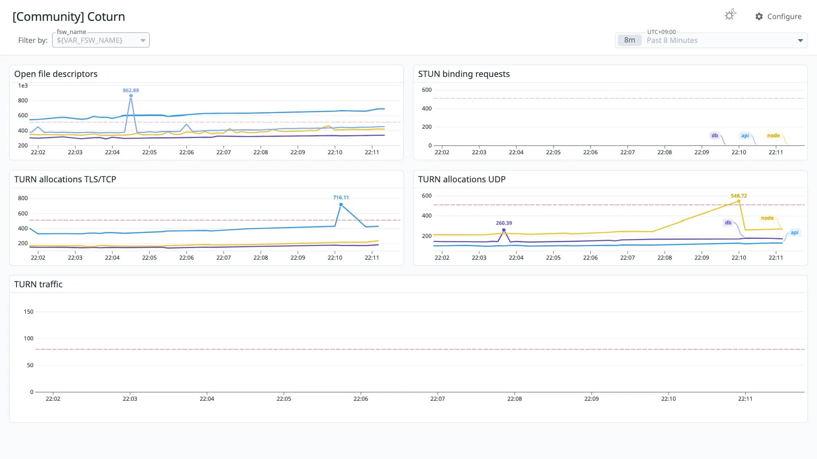Click the UTC+09:00 timezone label
The height and width of the screenshot is (459, 817).
661,32
